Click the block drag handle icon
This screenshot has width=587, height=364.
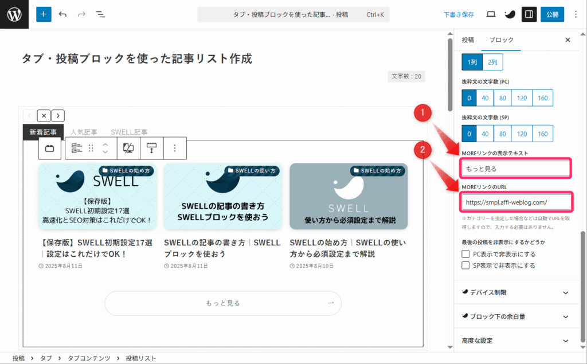91,148
